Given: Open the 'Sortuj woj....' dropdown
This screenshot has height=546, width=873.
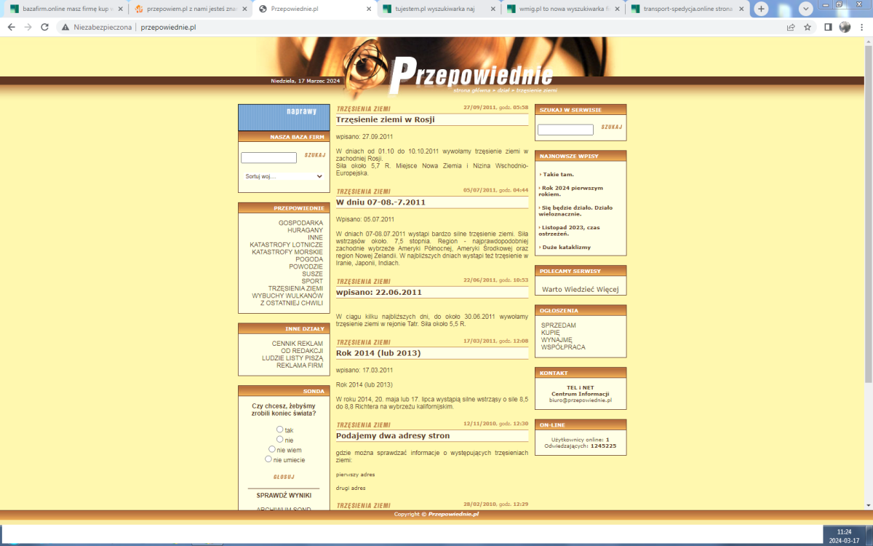Looking at the screenshot, I should tap(283, 176).
